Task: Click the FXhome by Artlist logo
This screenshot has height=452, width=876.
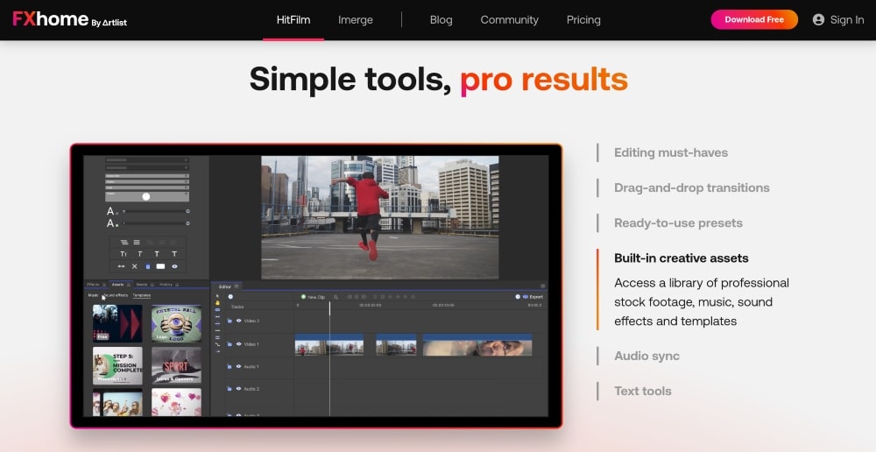Action: pyautogui.click(x=70, y=19)
